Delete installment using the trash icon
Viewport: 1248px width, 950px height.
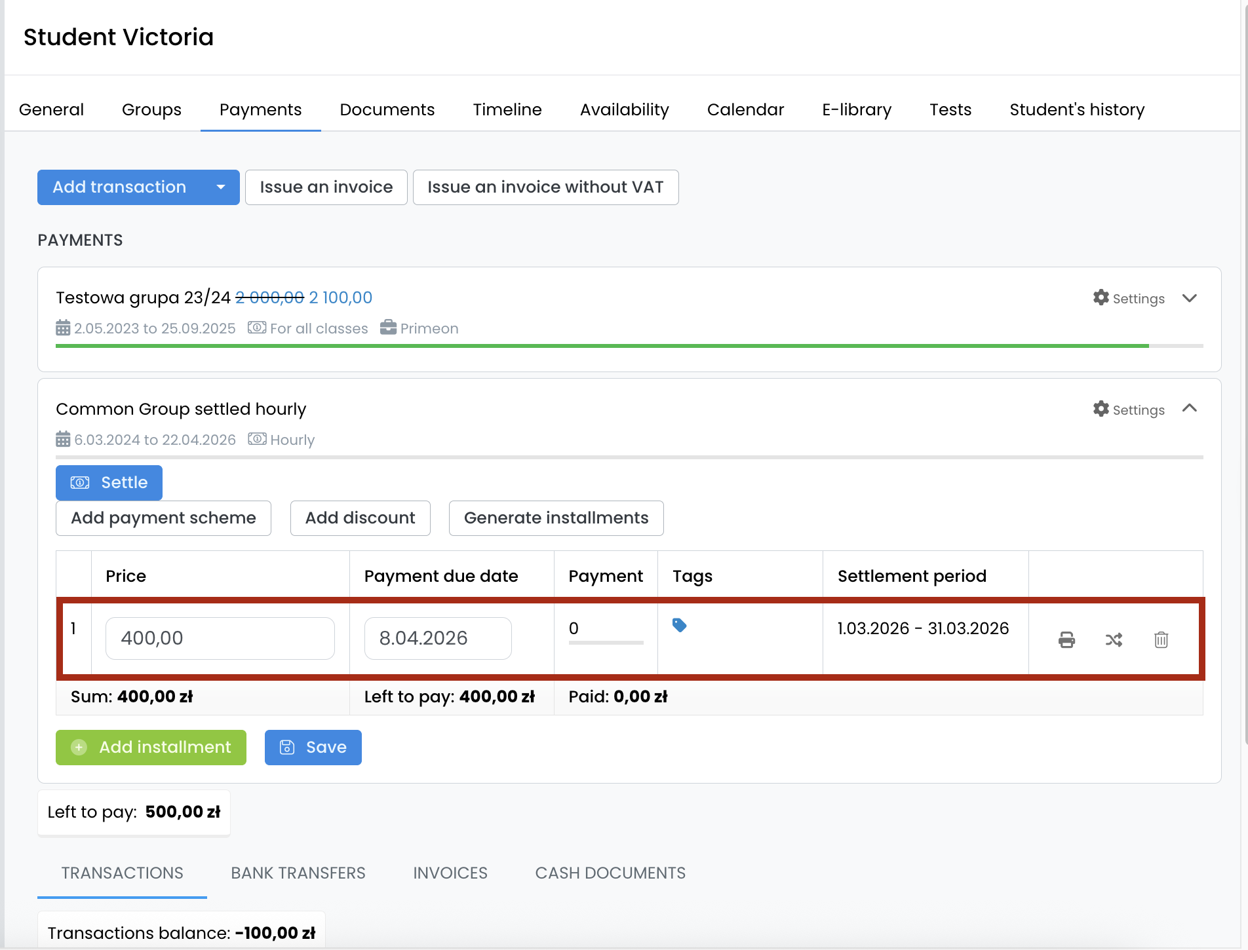(x=1161, y=639)
